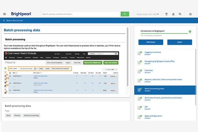This screenshot has height=132, width=198.
Task: Open the settings gear
Action: [190, 14]
